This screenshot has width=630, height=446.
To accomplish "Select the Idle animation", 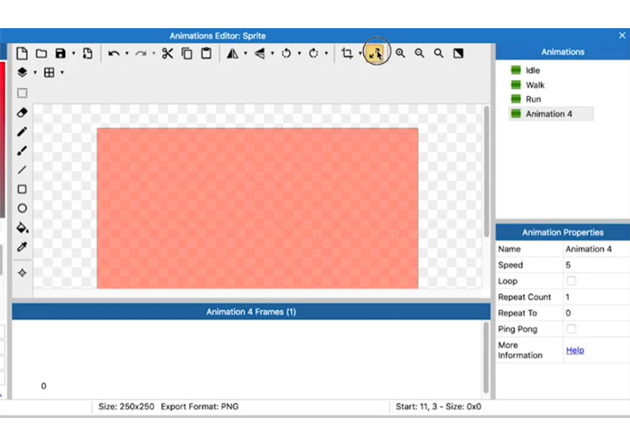I will click(533, 70).
